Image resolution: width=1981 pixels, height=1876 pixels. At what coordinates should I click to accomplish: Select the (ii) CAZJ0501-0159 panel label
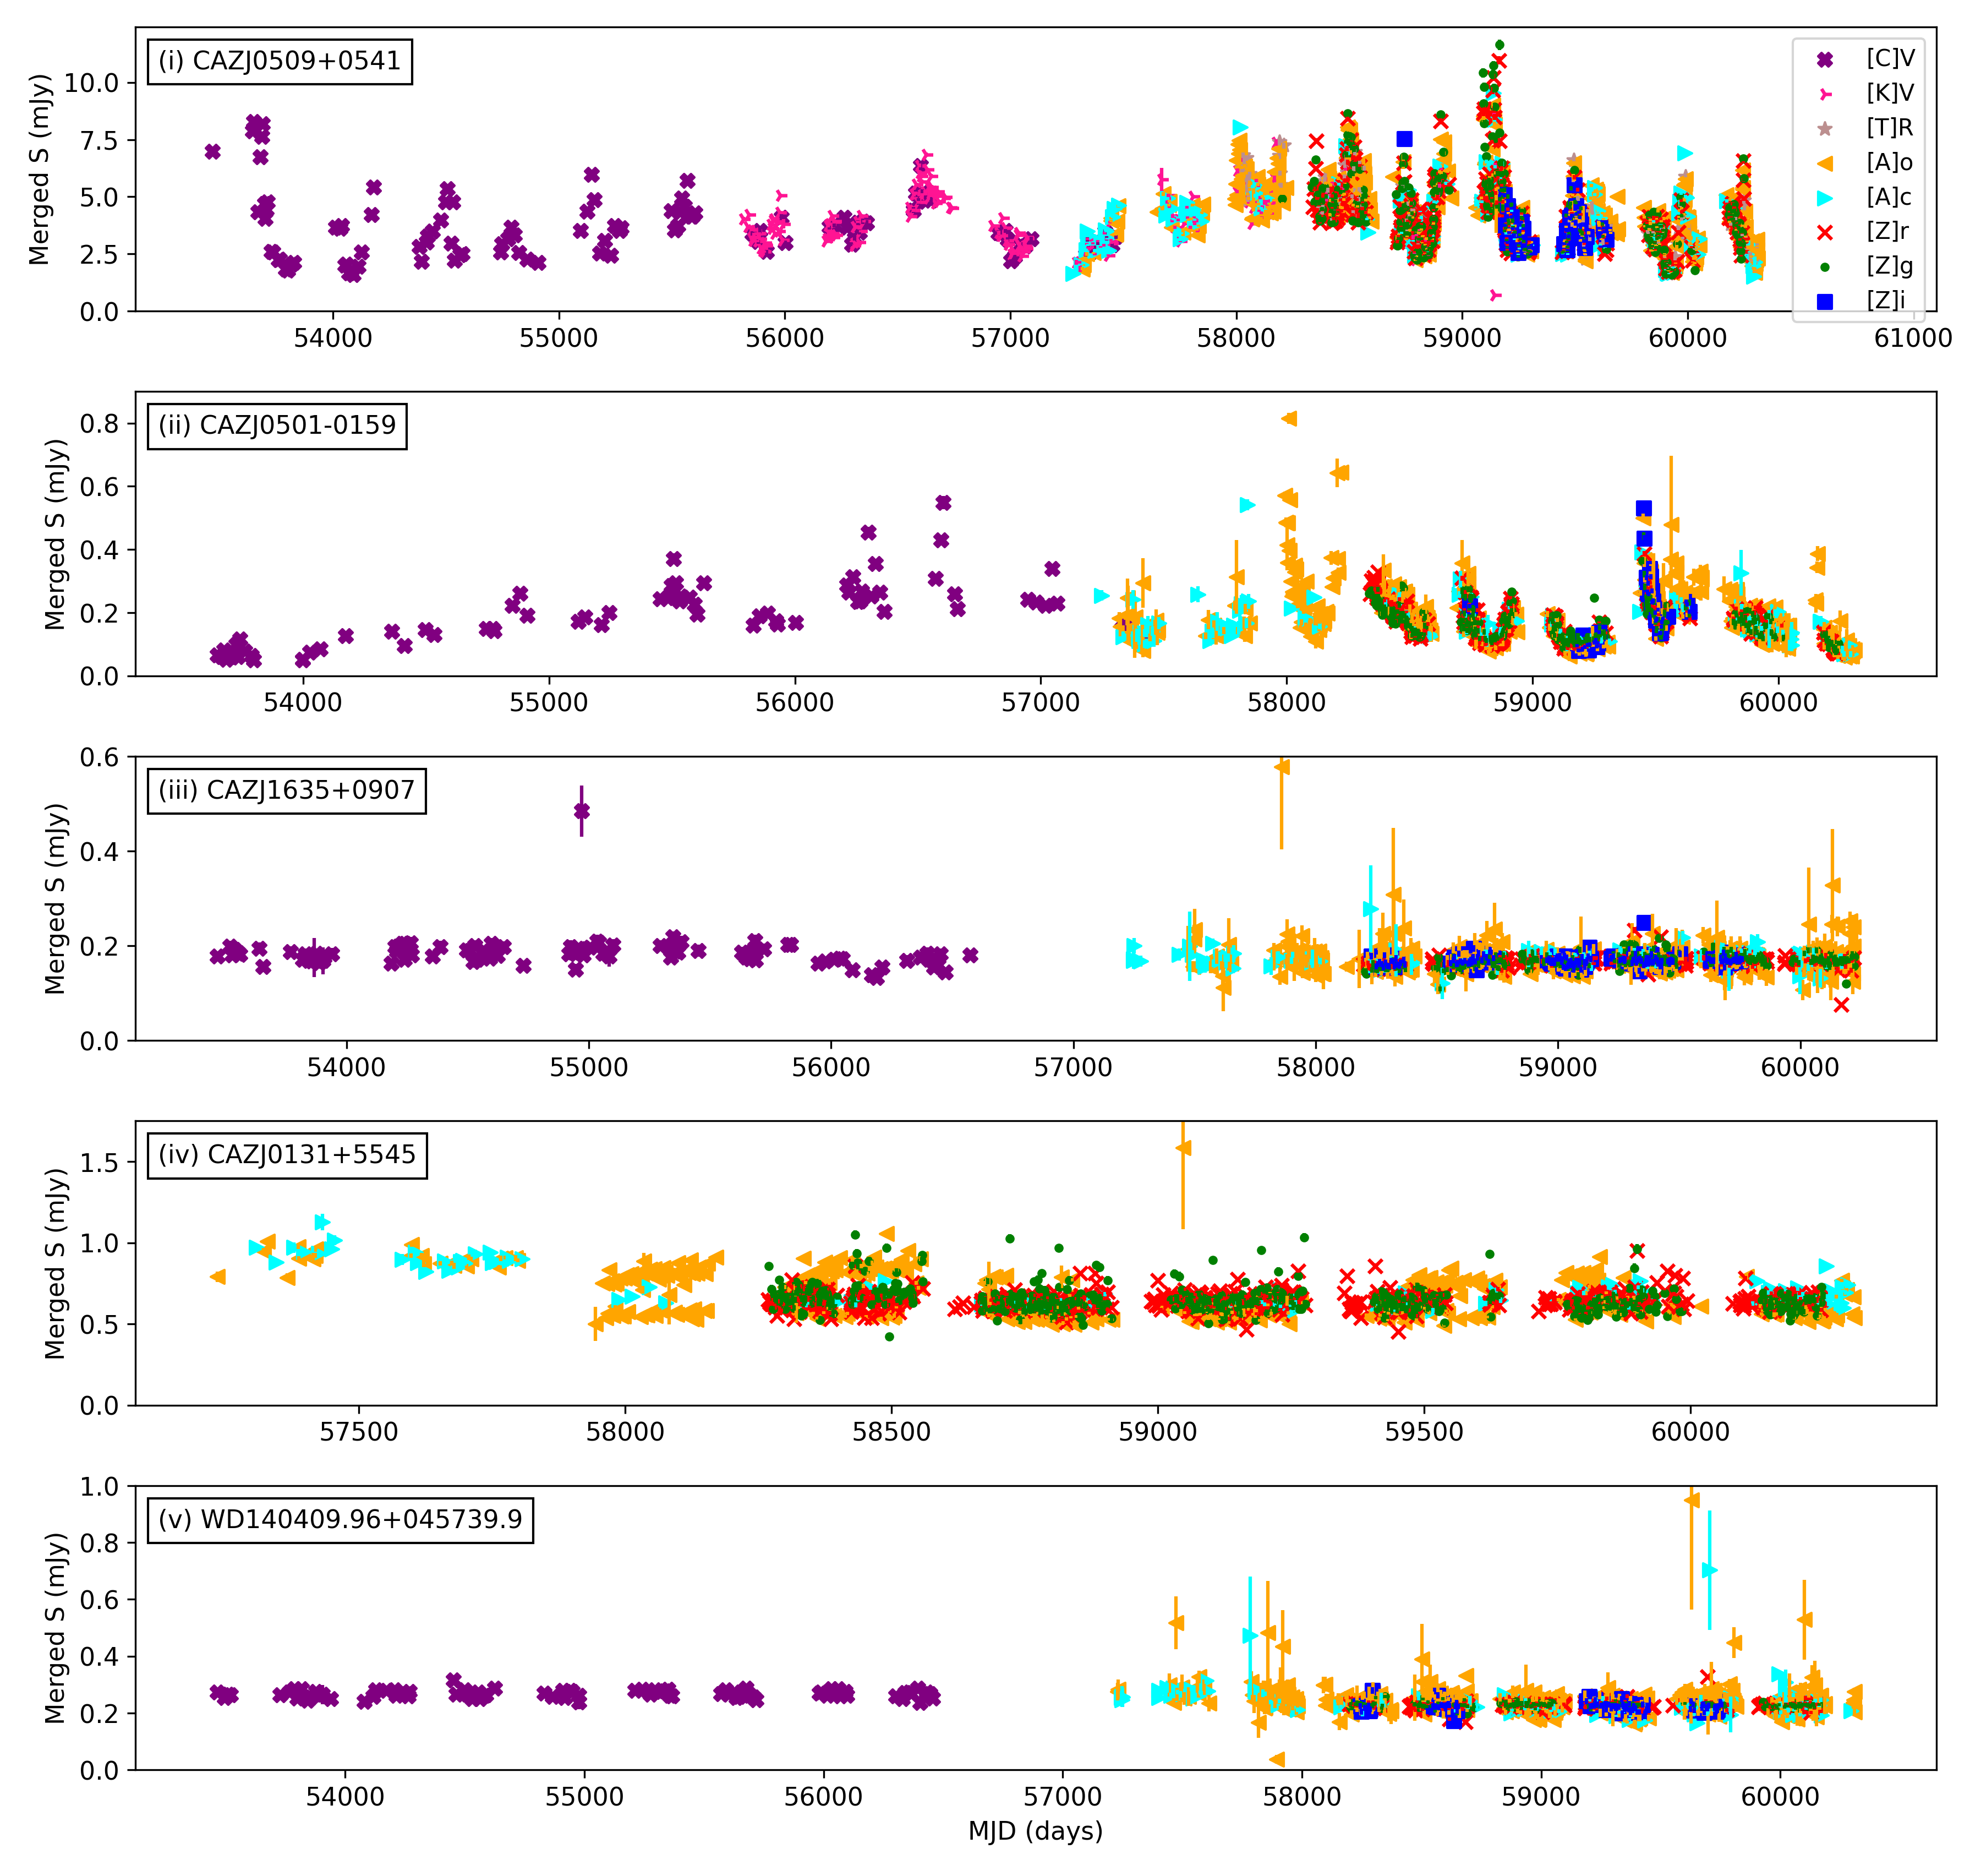[x=277, y=426]
